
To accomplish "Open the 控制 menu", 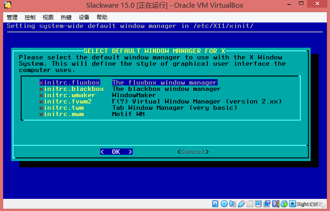I will pos(30,17).
